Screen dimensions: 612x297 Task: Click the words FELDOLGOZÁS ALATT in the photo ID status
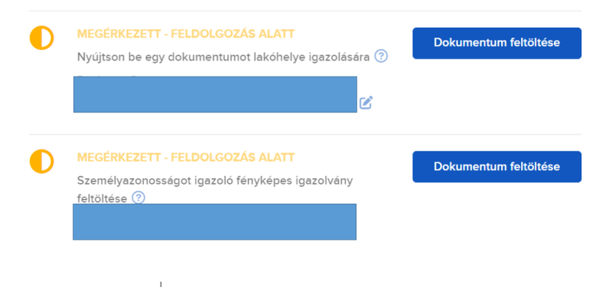233,158
